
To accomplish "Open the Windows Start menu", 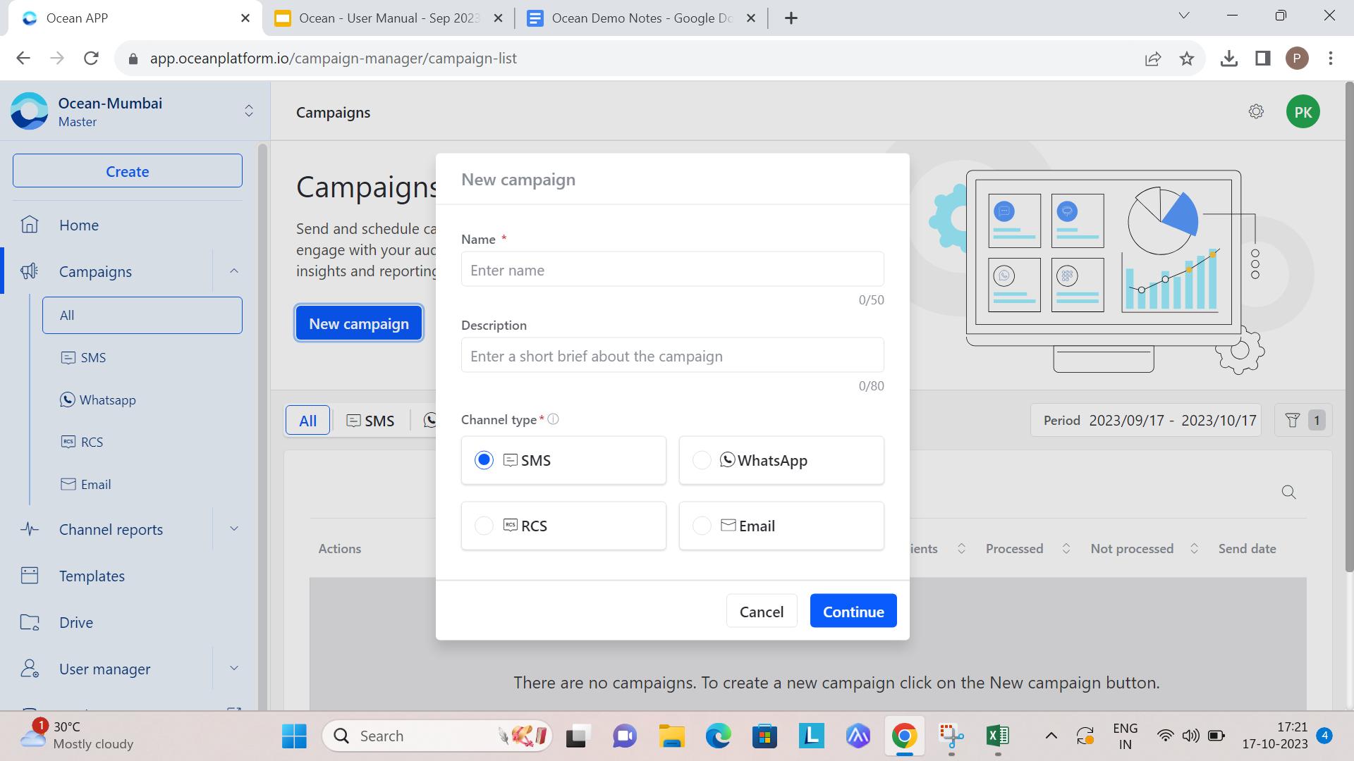I will [x=294, y=736].
